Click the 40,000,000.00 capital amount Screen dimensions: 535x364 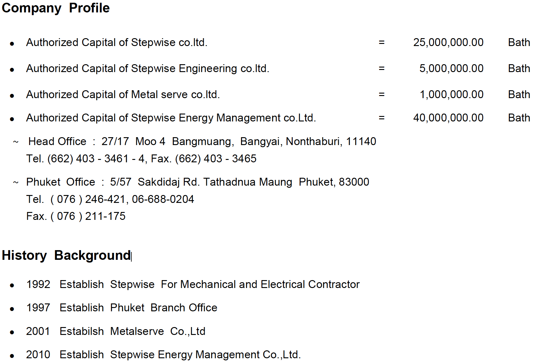[x=448, y=118]
